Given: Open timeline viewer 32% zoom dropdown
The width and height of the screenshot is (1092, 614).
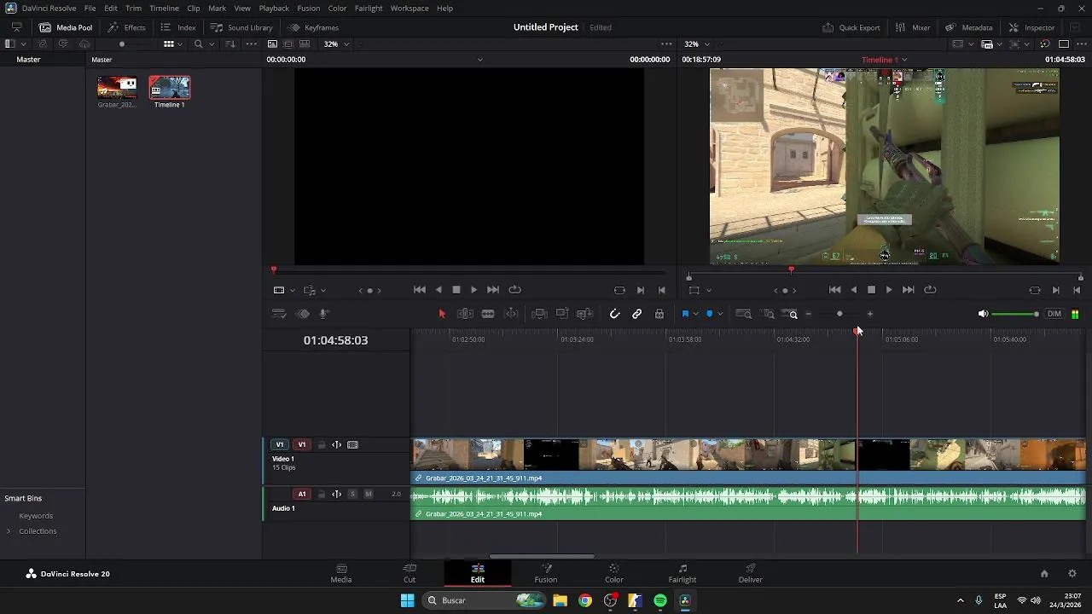Looking at the screenshot, I should coord(698,43).
